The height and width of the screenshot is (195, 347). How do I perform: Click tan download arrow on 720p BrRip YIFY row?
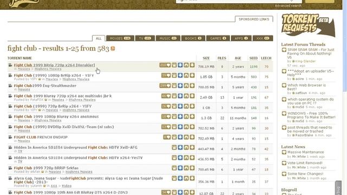pyautogui.click(x=192, y=106)
